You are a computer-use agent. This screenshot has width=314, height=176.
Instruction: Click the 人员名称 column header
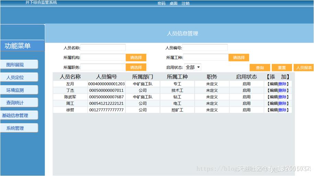(70, 77)
